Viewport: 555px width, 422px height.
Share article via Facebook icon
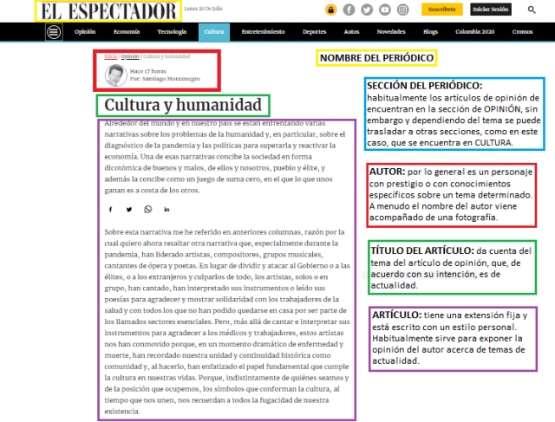tap(110, 210)
